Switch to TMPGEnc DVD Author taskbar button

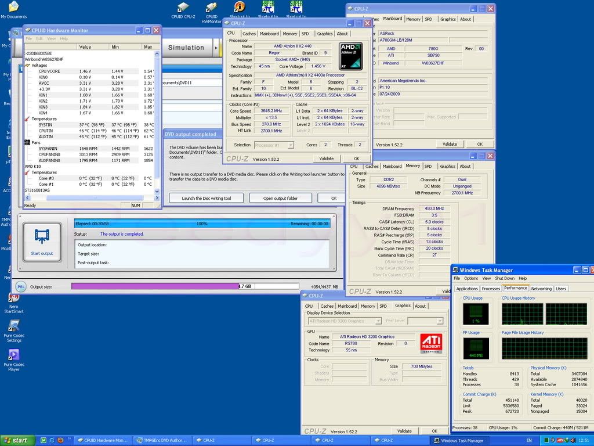click(162, 440)
